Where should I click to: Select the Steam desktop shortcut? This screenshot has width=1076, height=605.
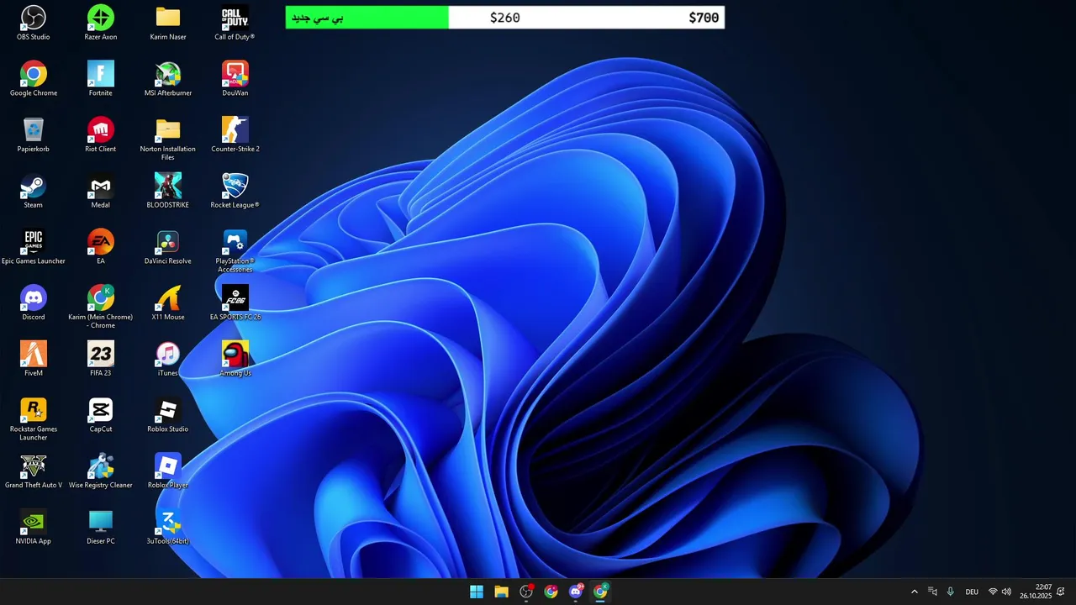34,191
